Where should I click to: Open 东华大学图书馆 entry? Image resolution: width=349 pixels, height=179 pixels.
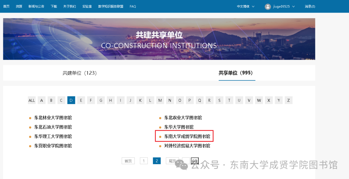tap(179, 127)
